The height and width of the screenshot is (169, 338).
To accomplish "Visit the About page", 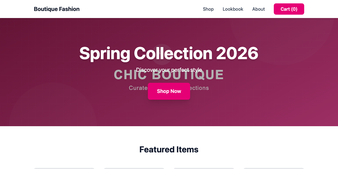I will pyautogui.click(x=258, y=9).
